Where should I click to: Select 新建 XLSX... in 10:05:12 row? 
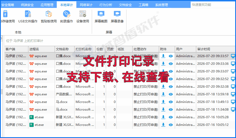tap(65, 125)
